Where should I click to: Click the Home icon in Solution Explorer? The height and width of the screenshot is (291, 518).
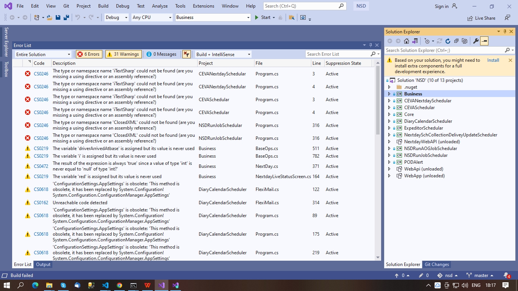(x=407, y=41)
